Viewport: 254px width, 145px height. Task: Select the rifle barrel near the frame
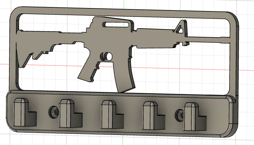tap(209, 40)
